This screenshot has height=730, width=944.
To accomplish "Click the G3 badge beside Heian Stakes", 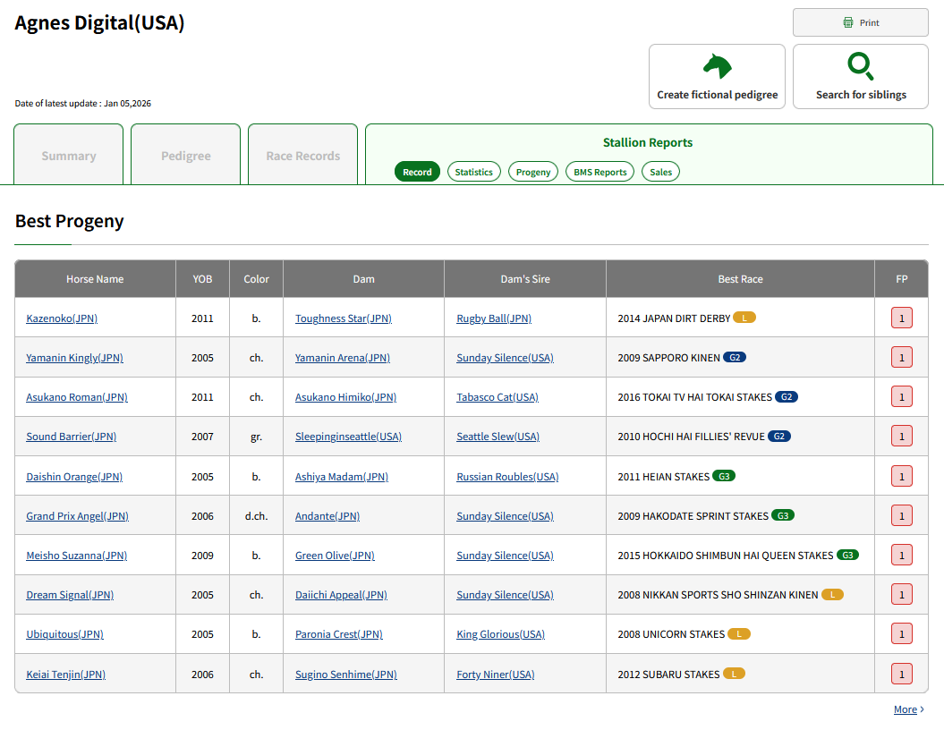I will pyautogui.click(x=724, y=476).
